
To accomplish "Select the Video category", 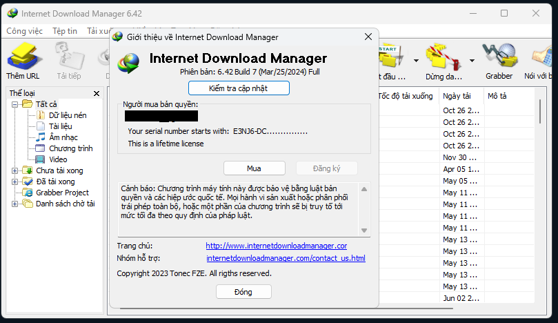I will pos(58,159).
